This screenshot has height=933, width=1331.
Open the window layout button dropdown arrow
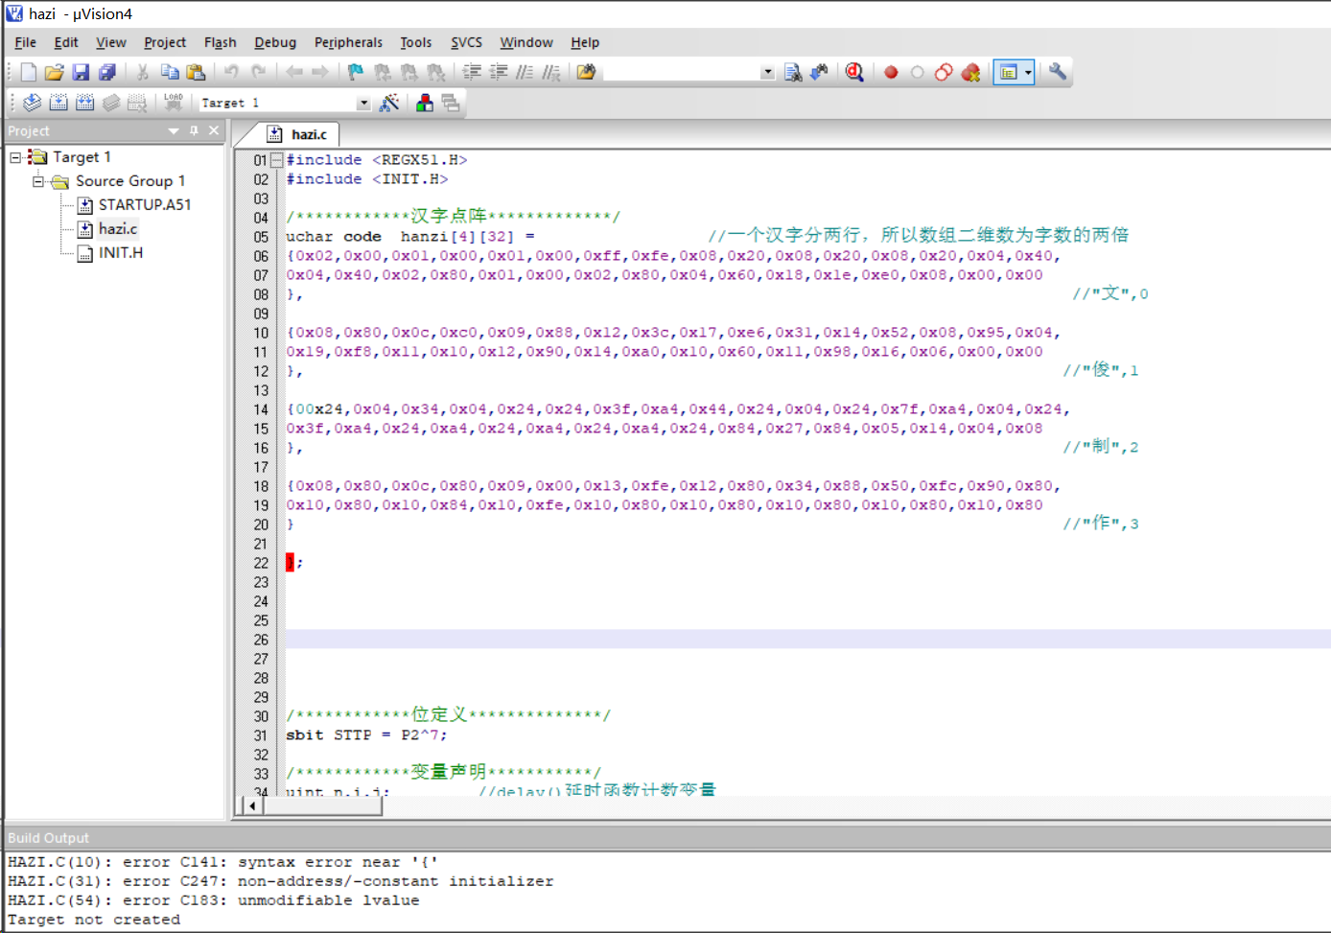click(1028, 72)
